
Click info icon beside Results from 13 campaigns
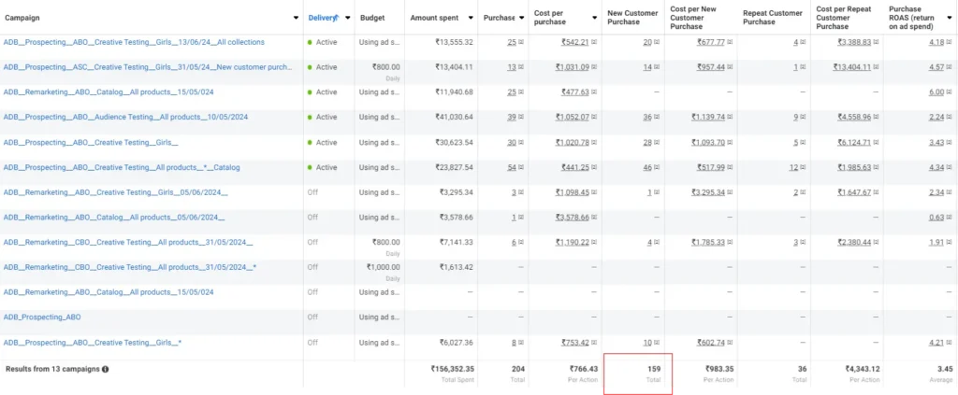point(105,369)
